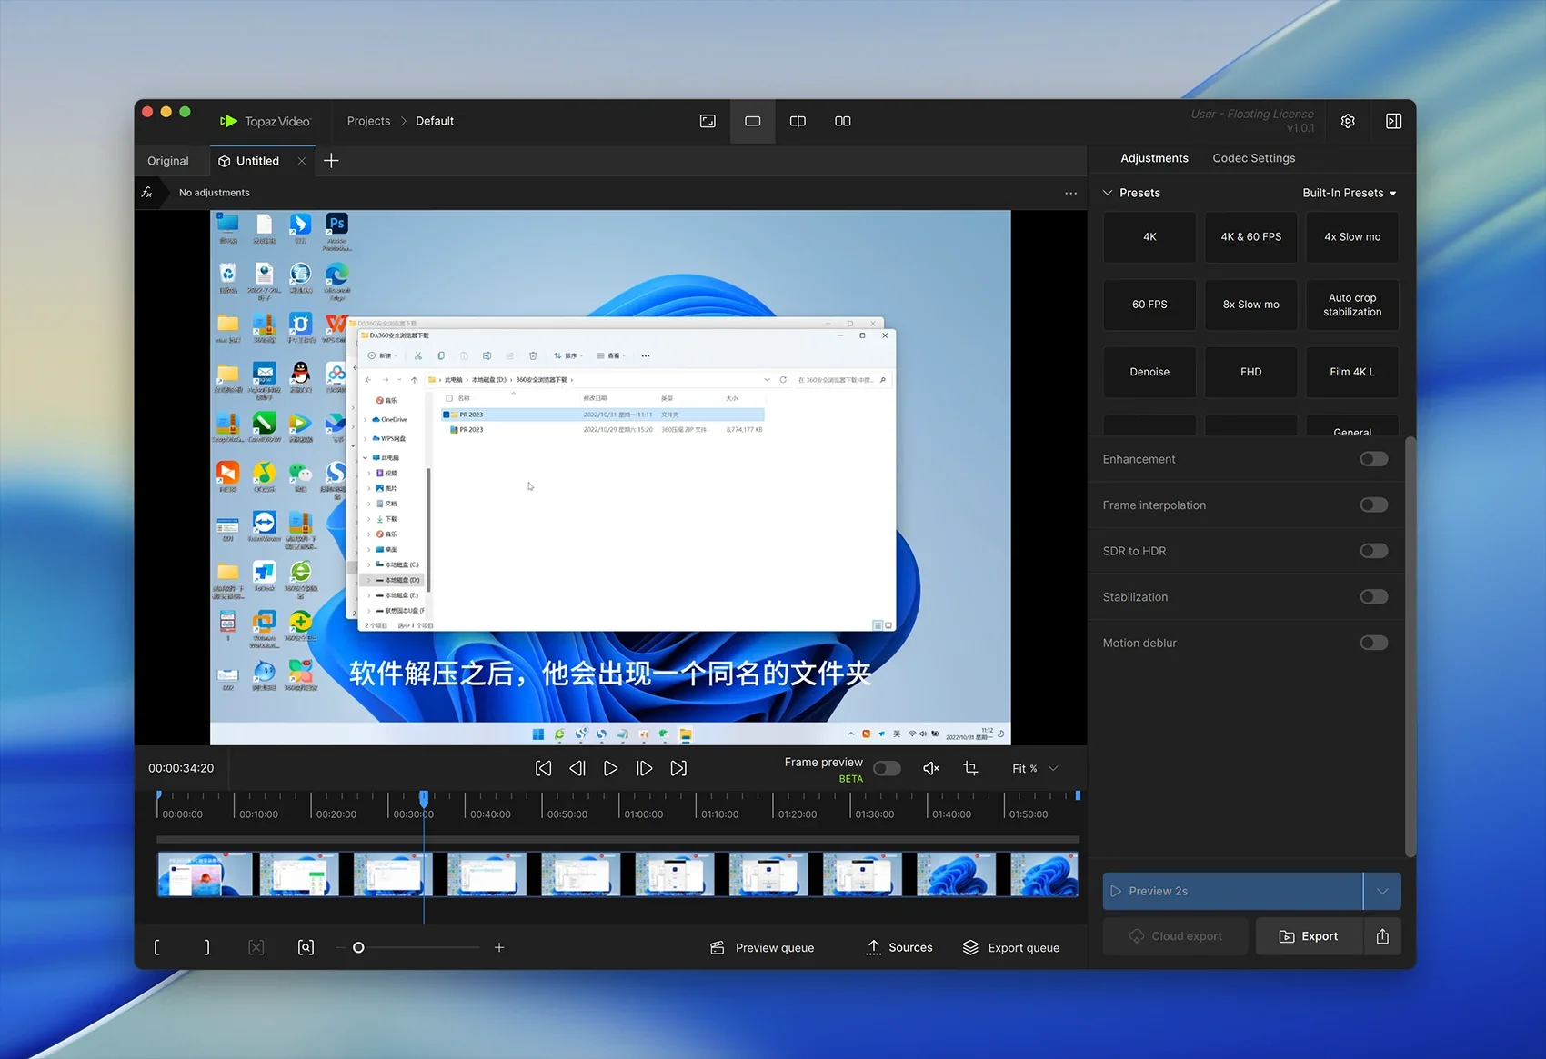Clear the trim selection icon
Image resolution: width=1546 pixels, height=1059 pixels.
[256, 947]
